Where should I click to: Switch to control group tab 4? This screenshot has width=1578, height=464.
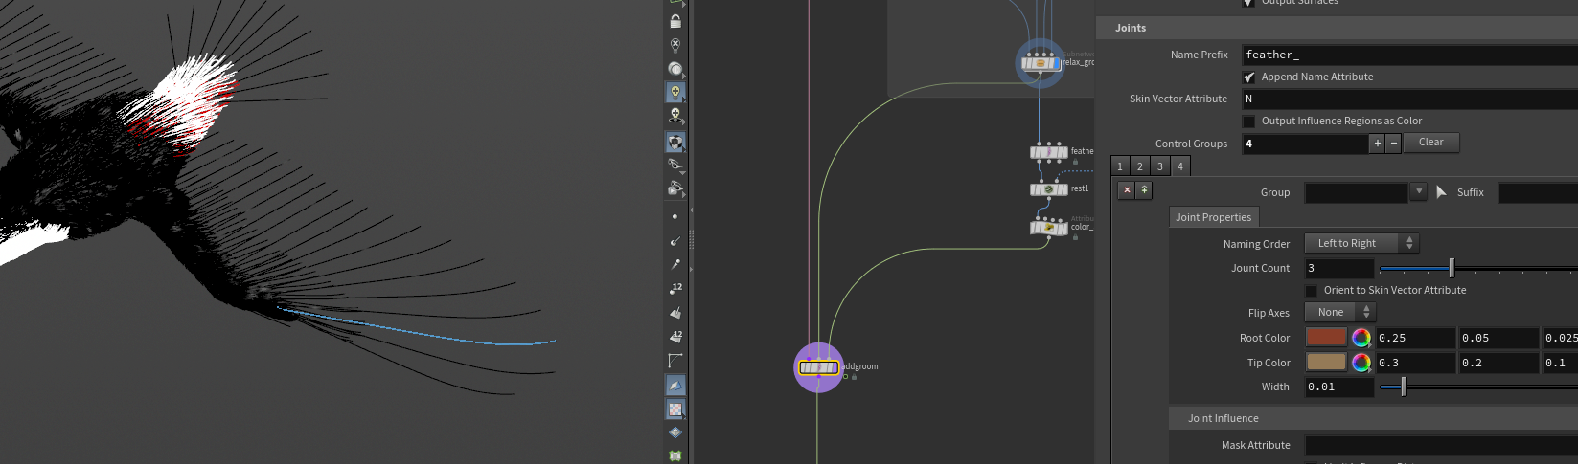(x=1180, y=166)
